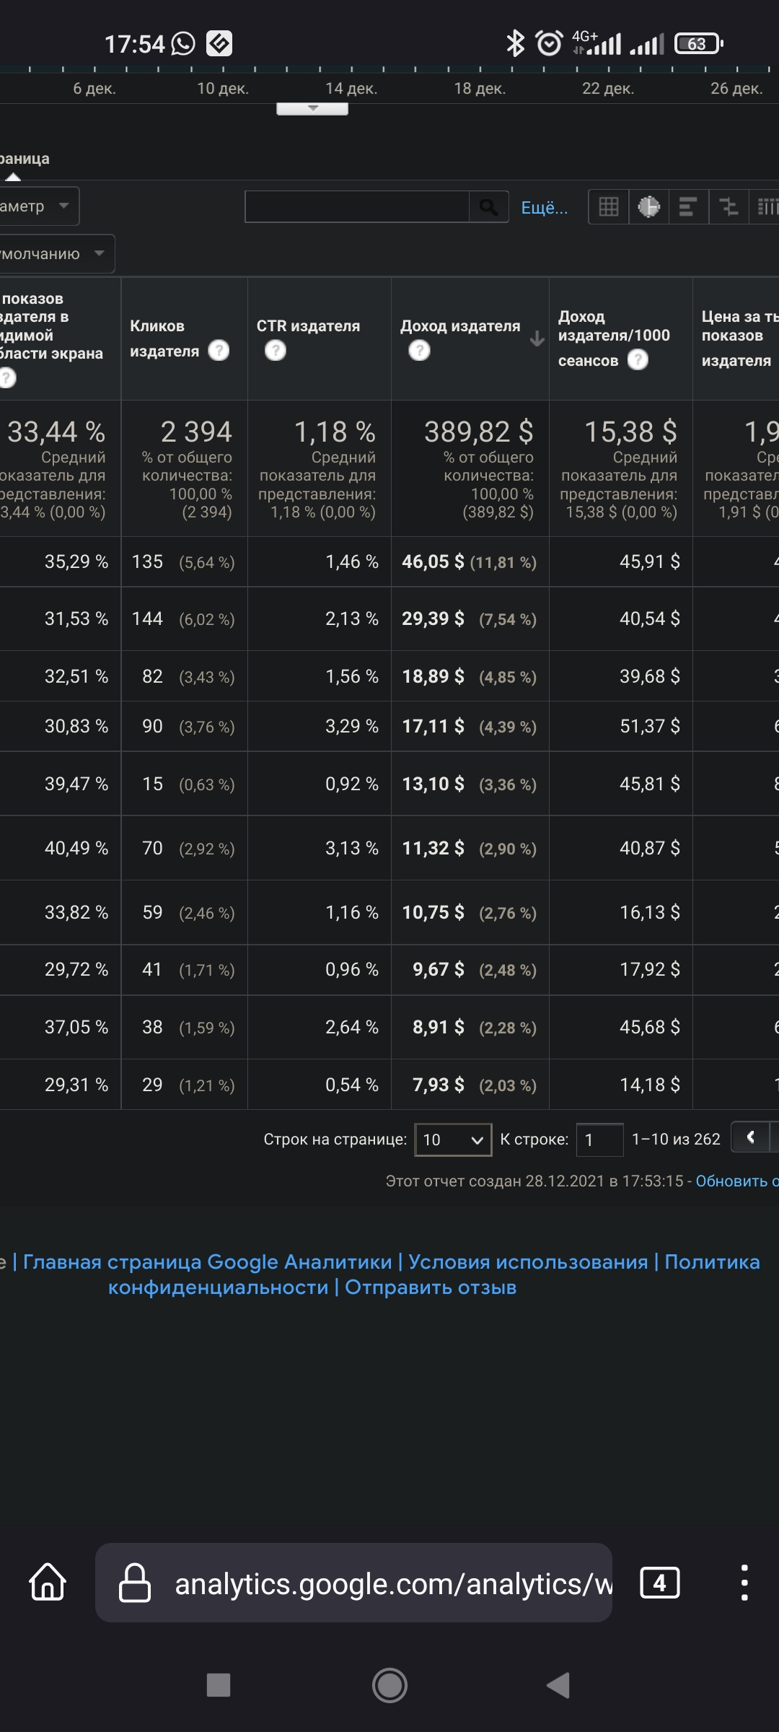Viewport: 779px width, 1732px height.
Task: Switch to performance bar view
Action: pos(688,207)
